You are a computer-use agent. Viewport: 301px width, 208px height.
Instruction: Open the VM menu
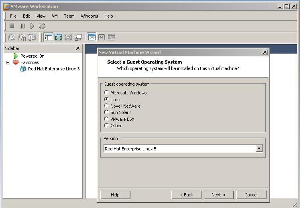pos(55,16)
